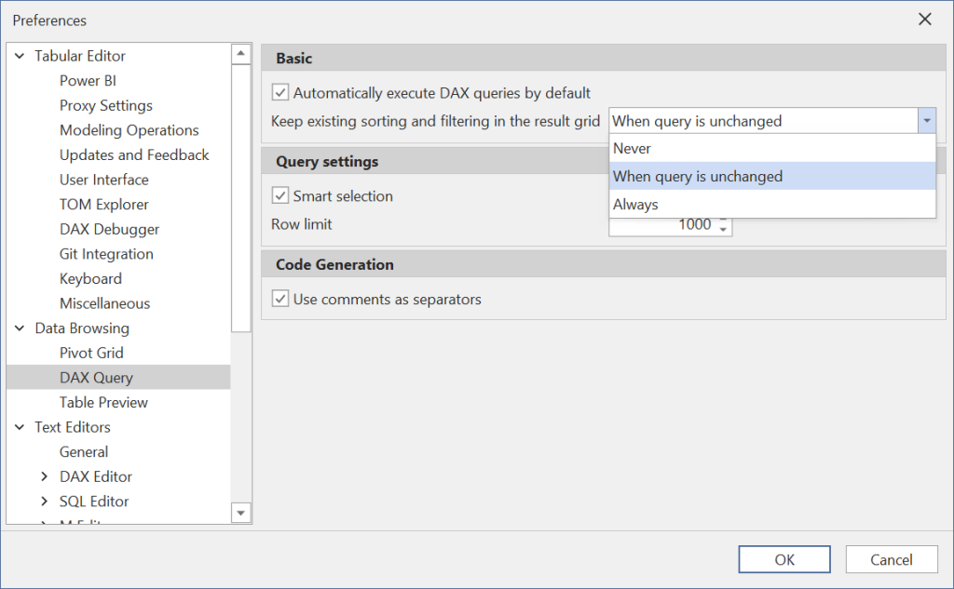Open the Power BI settings page
This screenshot has height=589, width=954.
88,80
